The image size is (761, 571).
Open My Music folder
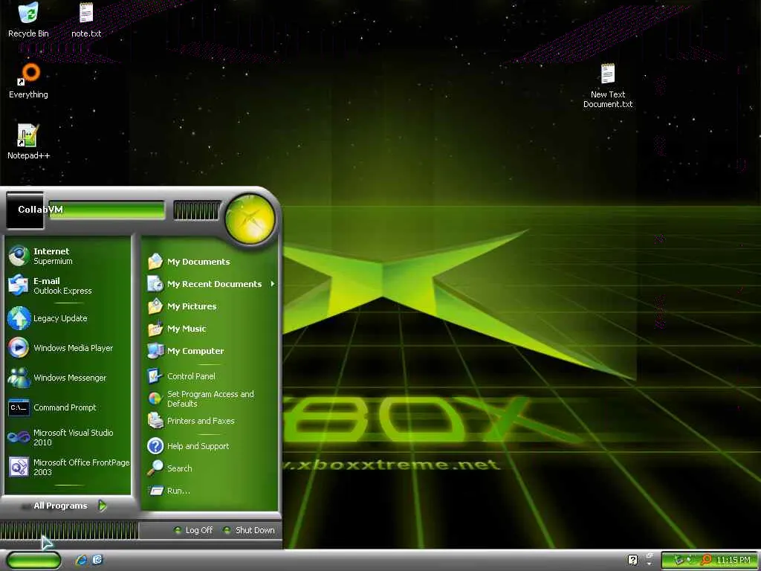(210, 329)
